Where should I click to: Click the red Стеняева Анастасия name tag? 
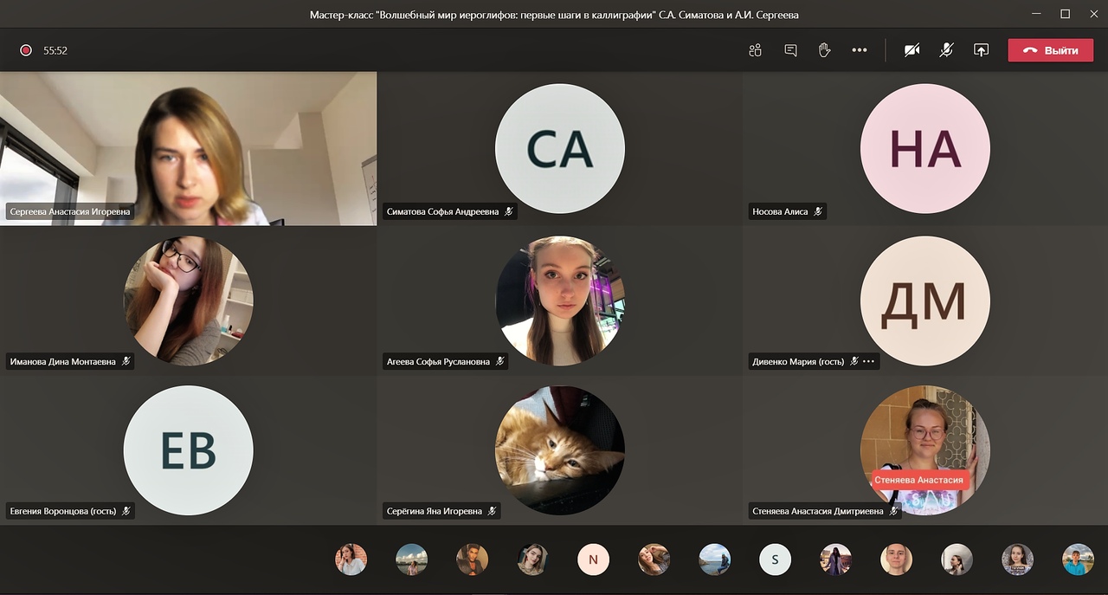(918, 480)
